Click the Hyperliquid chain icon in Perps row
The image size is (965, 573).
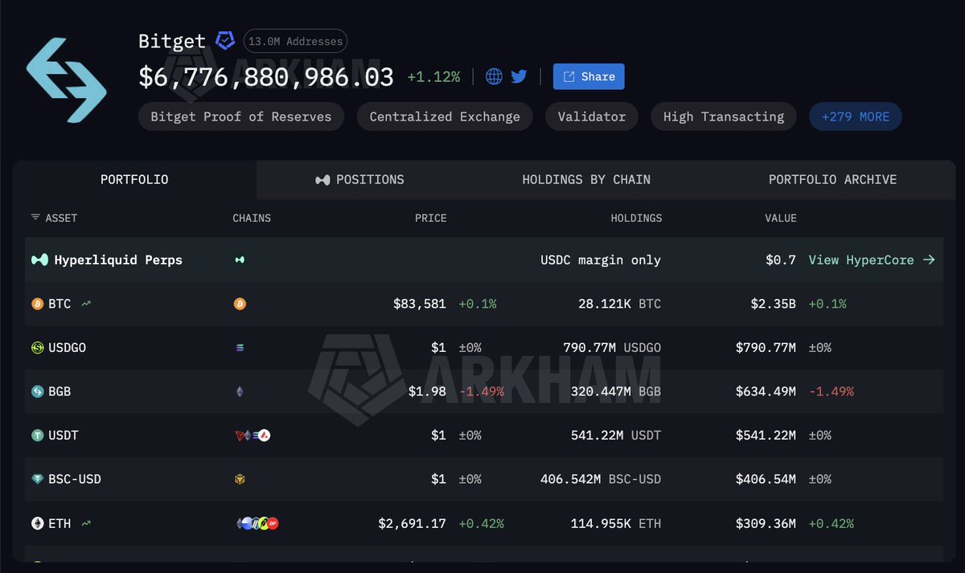tap(240, 260)
